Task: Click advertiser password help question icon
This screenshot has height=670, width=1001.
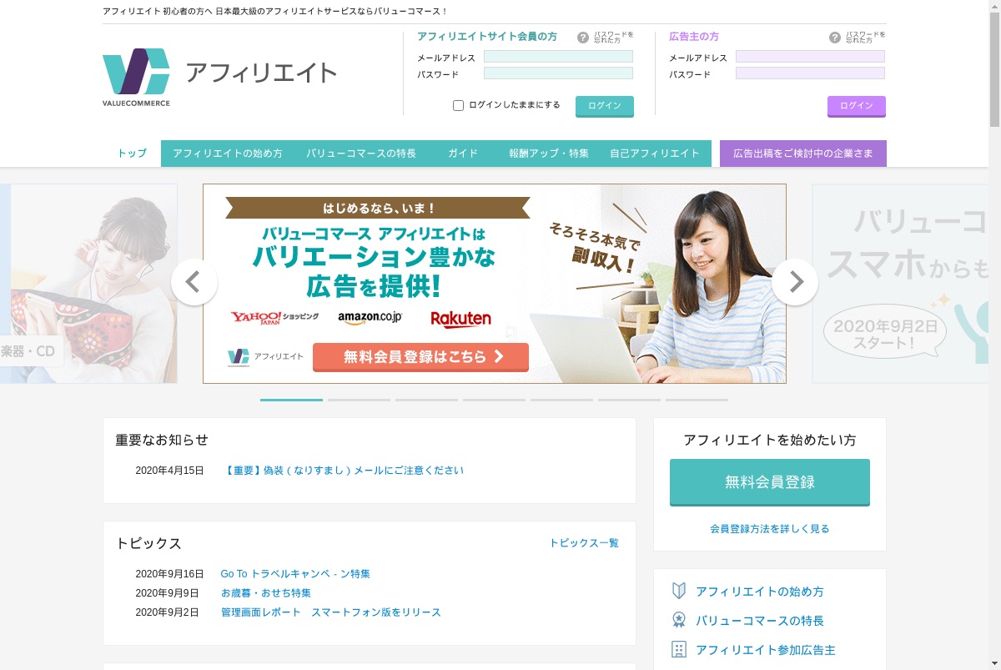Action: [835, 38]
